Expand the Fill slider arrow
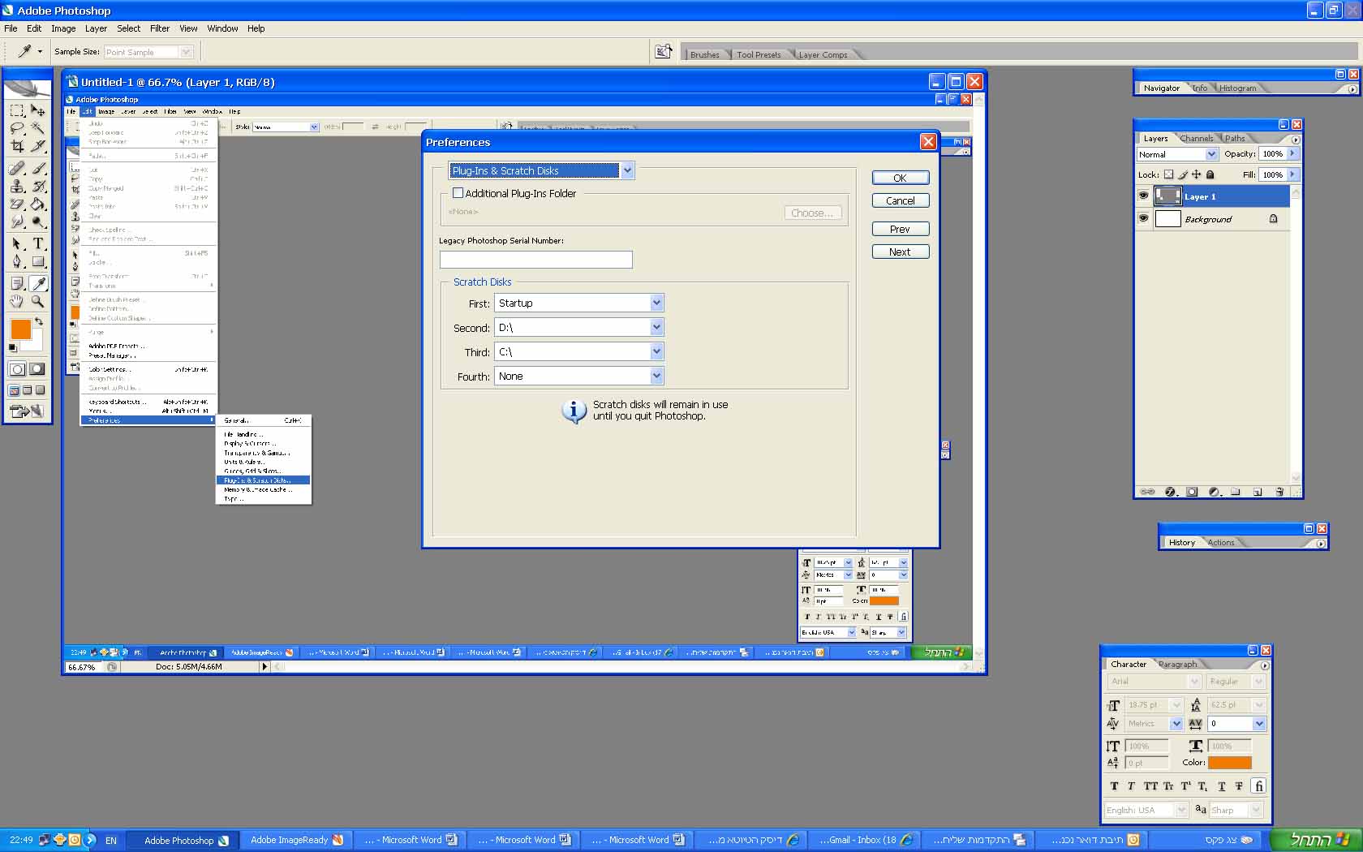This screenshot has width=1363, height=852. tap(1292, 174)
